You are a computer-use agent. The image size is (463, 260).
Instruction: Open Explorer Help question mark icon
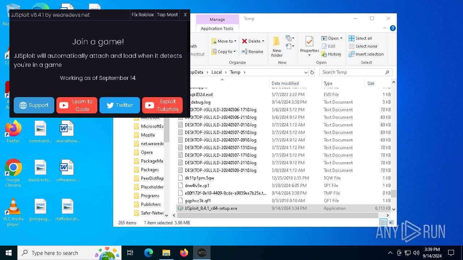(393, 28)
